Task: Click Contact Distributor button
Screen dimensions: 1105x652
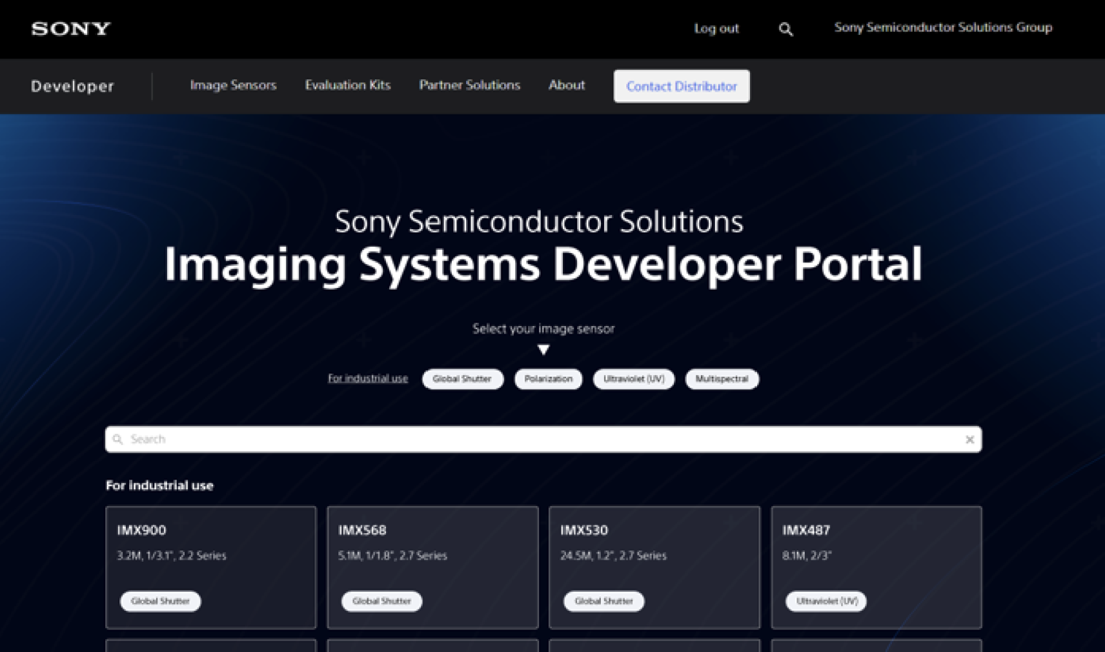Action: click(x=682, y=86)
